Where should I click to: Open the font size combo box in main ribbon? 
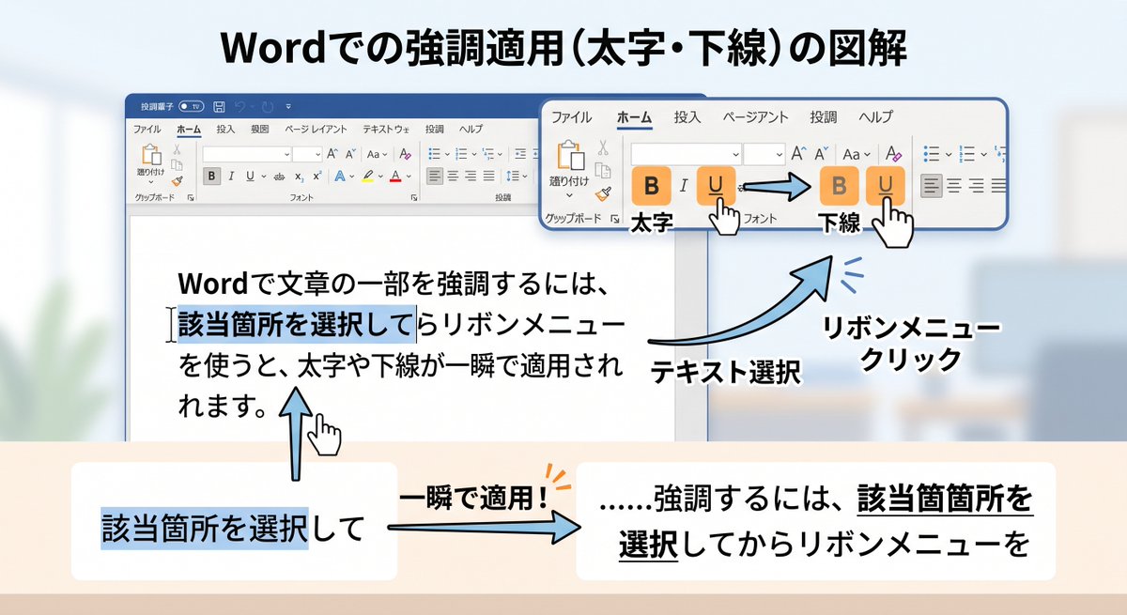coord(307,154)
